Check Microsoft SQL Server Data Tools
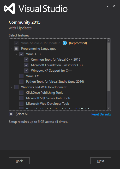Screen dimensions: 120x169 21,98
